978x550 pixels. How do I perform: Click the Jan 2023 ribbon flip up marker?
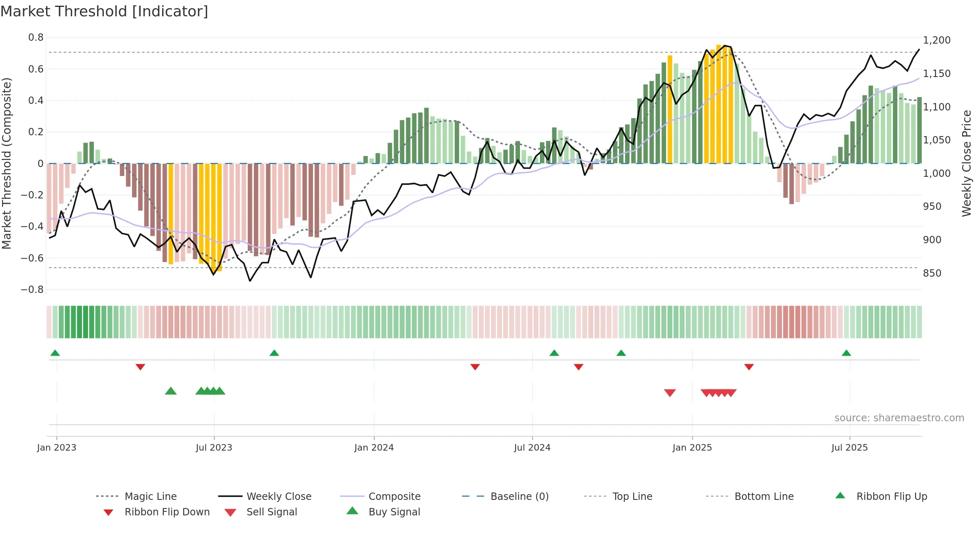pyautogui.click(x=55, y=353)
